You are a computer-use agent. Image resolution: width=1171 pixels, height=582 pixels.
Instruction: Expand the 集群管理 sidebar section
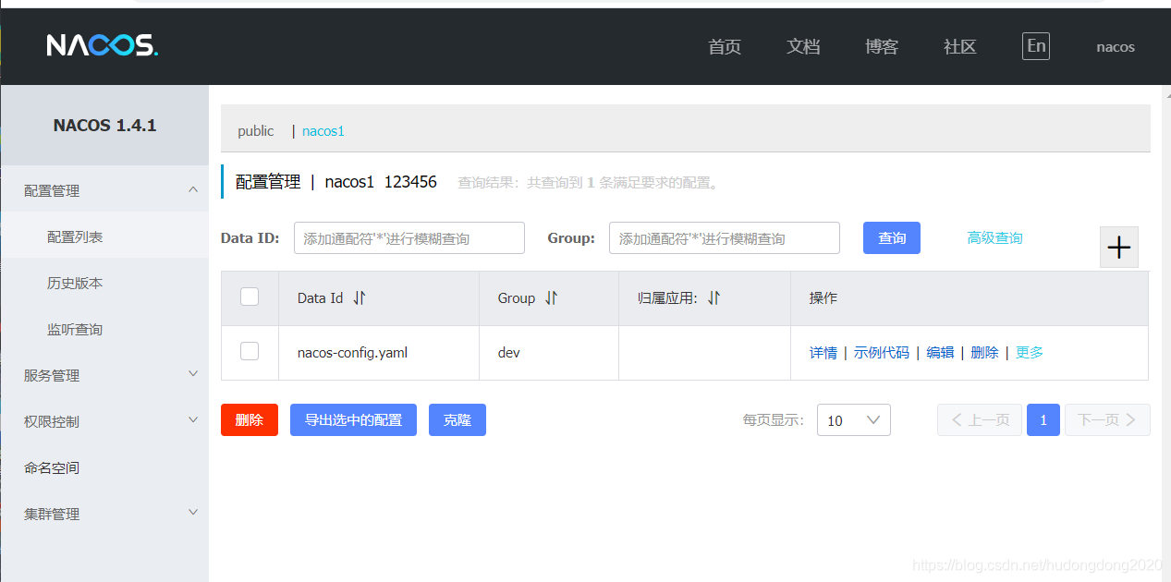point(104,514)
